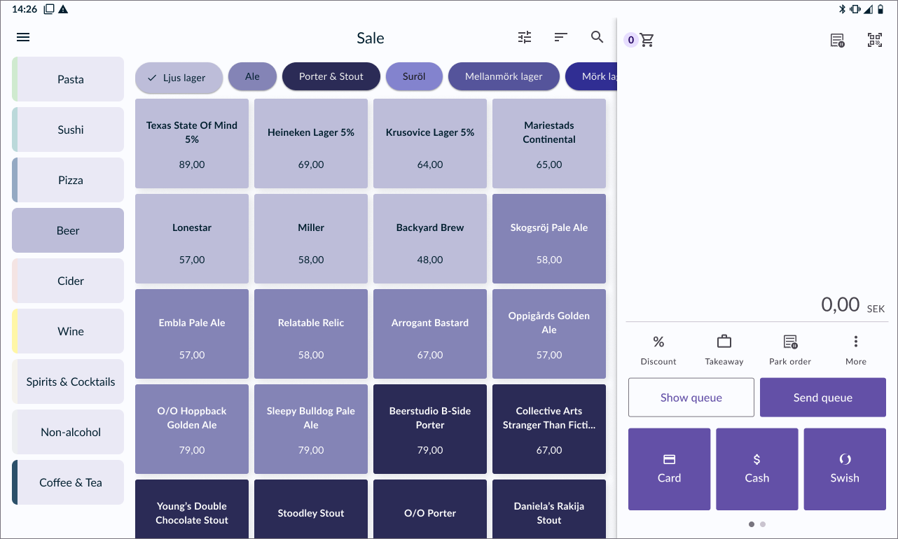Park the current order

click(x=790, y=350)
